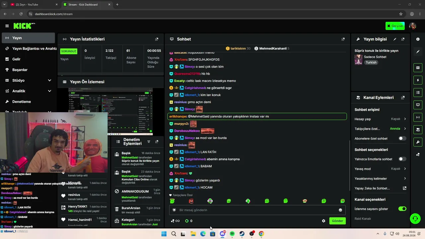Viewport: 425px width, 239px height.
Task: Click the address bar URL
Action: point(53,14)
